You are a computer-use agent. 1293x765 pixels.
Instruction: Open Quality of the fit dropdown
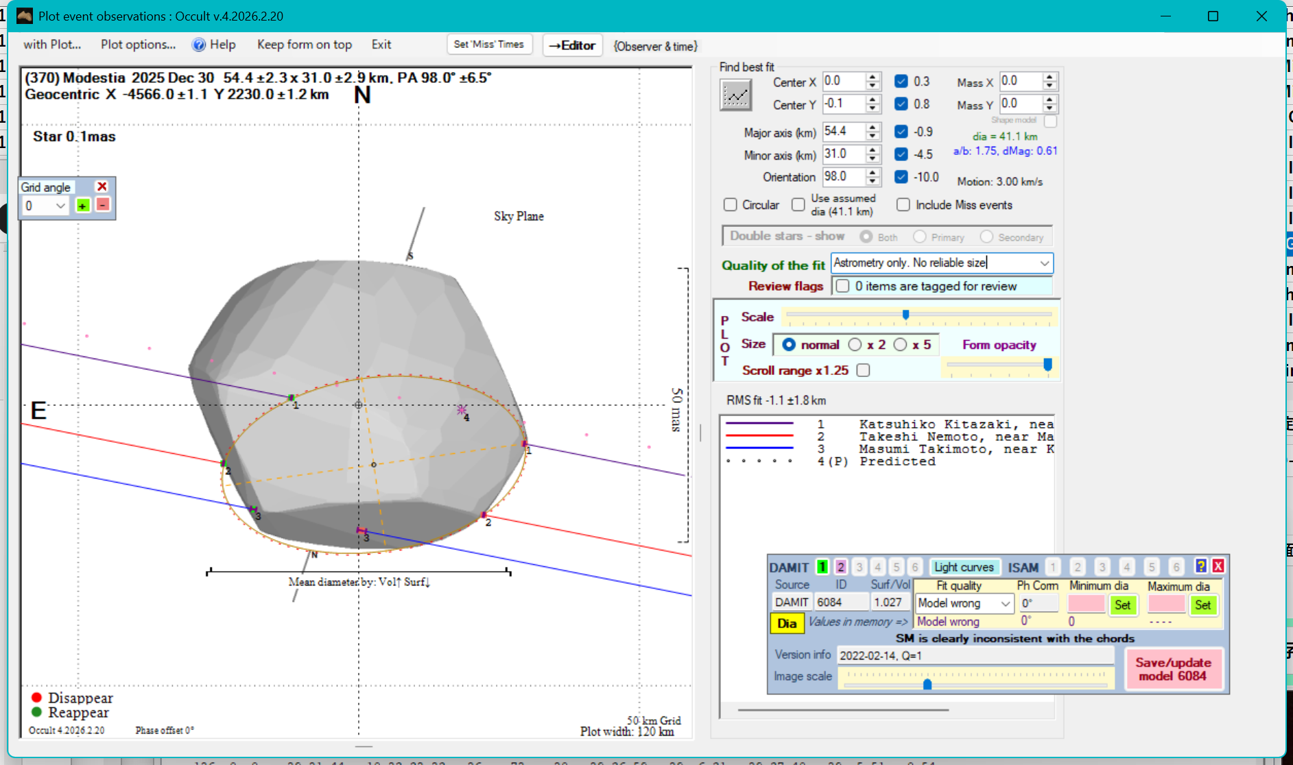pos(1044,263)
